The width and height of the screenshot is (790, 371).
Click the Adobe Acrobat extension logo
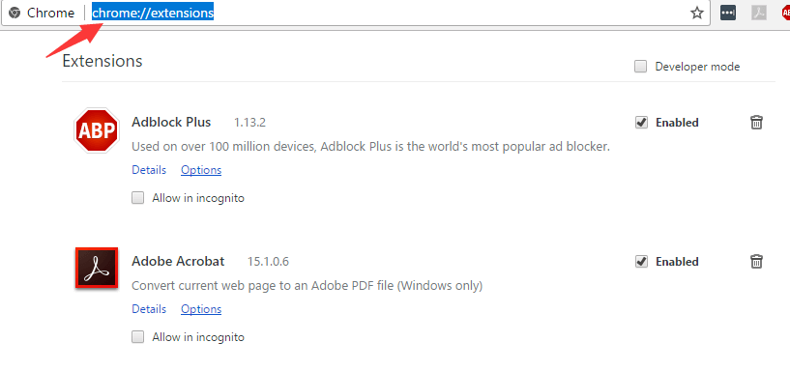click(97, 268)
